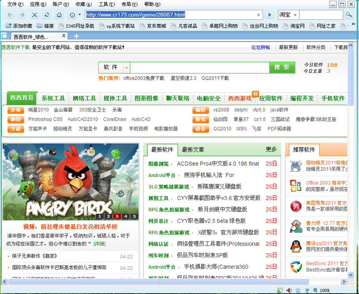Click the 鲁大师 icon
This screenshot has width=359, height=294.
click(296, 226)
